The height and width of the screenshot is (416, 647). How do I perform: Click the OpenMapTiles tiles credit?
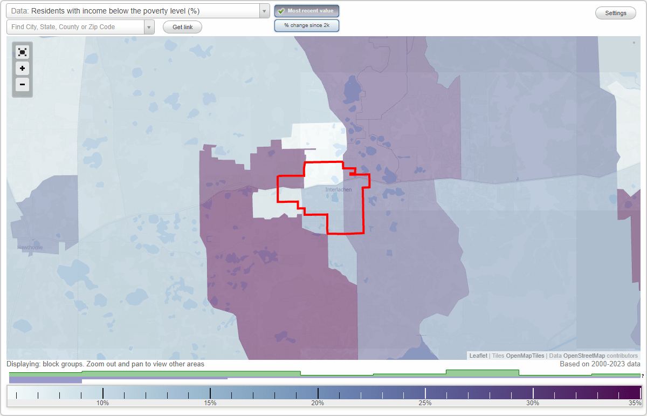coord(525,356)
